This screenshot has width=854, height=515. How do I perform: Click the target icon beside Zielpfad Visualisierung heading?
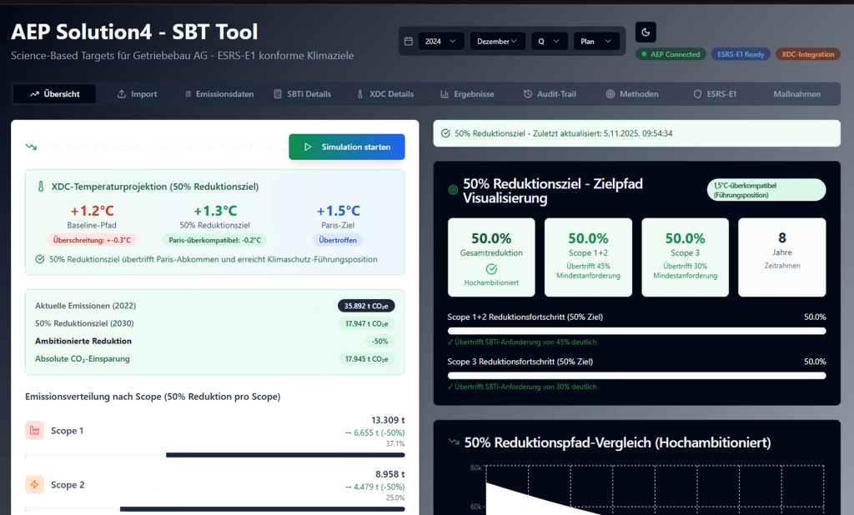tap(453, 190)
